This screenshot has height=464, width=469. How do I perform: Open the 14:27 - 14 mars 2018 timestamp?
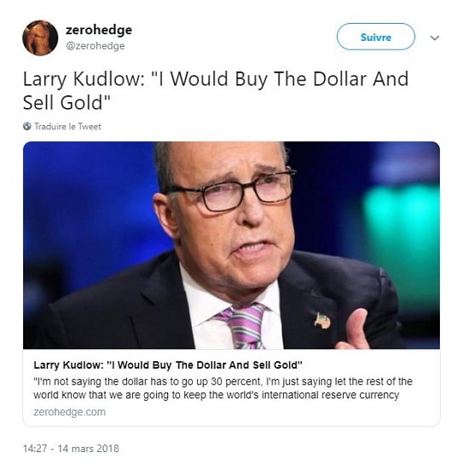[71, 448]
